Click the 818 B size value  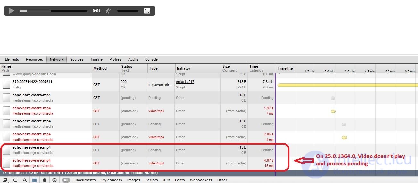click(x=241, y=82)
